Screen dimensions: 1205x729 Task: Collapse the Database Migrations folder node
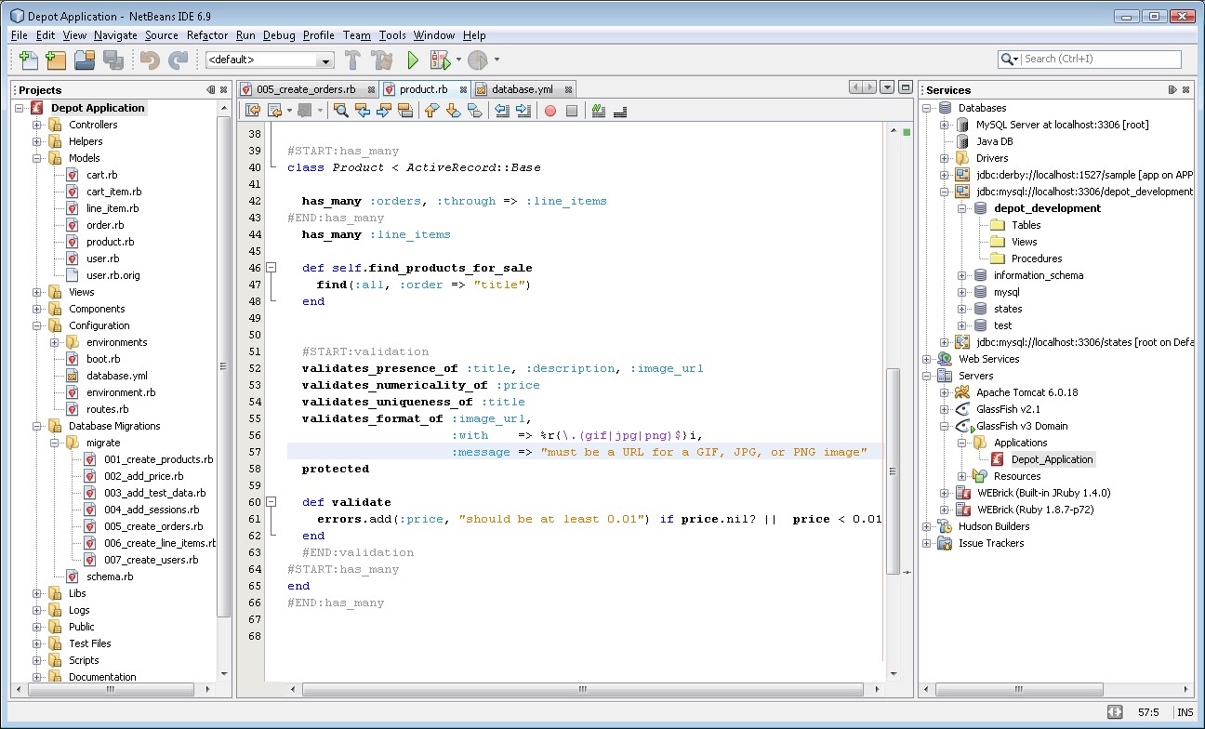tap(38, 426)
